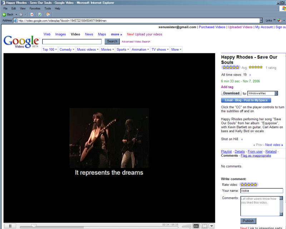Adjust the player volume slider
This screenshot has width=286, height=229.
[x=187, y=226]
